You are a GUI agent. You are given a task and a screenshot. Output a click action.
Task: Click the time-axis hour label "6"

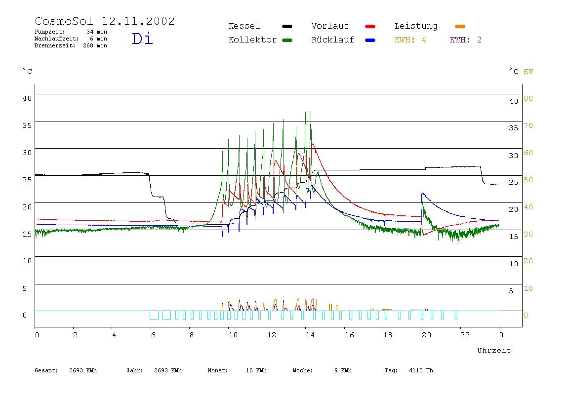153,335
